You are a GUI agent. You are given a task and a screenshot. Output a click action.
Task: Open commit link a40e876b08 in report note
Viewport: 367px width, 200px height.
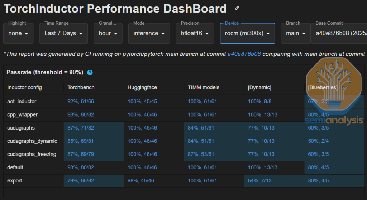pos(244,54)
